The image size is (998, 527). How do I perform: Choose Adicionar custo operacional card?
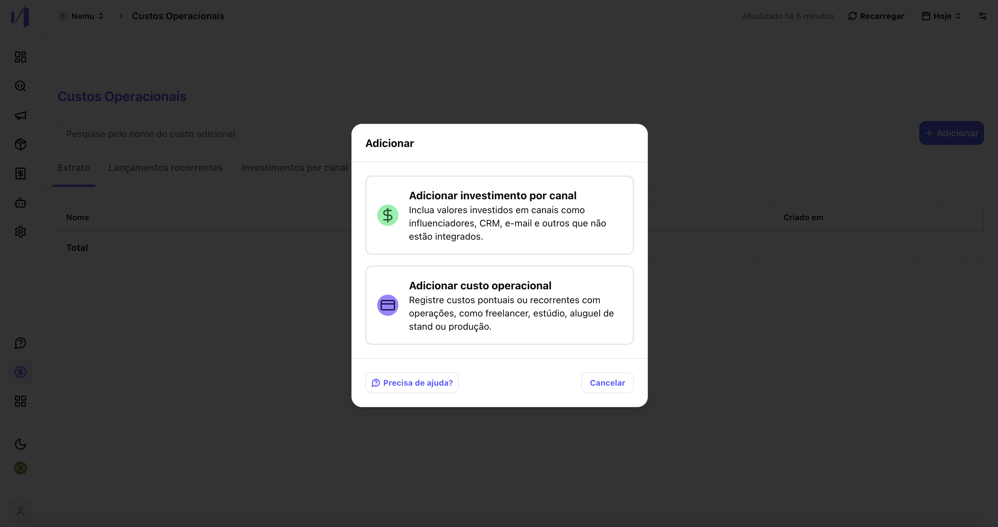[x=499, y=305]
